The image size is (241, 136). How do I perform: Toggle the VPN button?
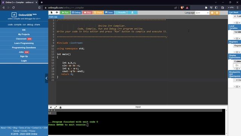[x=231, y=8]
